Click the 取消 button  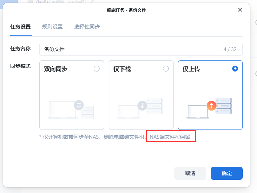(190, 173)
